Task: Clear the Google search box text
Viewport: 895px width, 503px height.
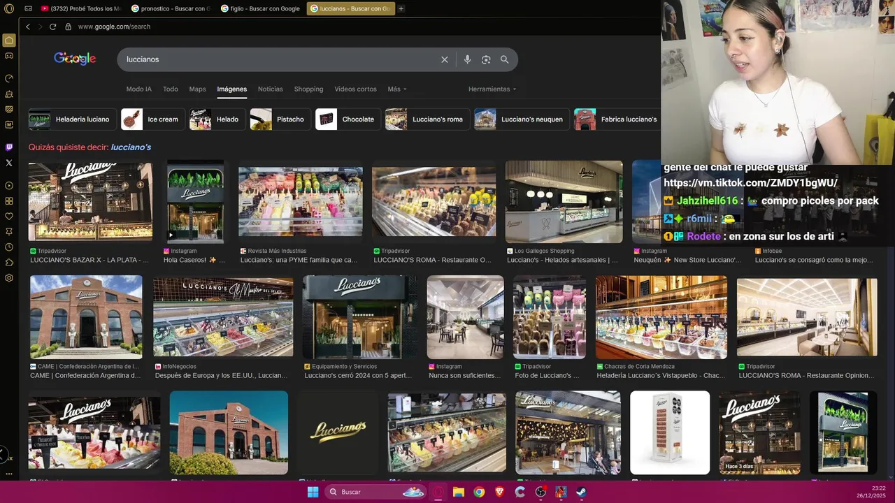Action: 445,59
